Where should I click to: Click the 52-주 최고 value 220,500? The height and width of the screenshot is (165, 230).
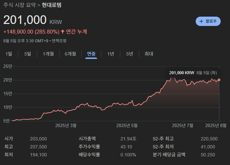coord(209,139)
